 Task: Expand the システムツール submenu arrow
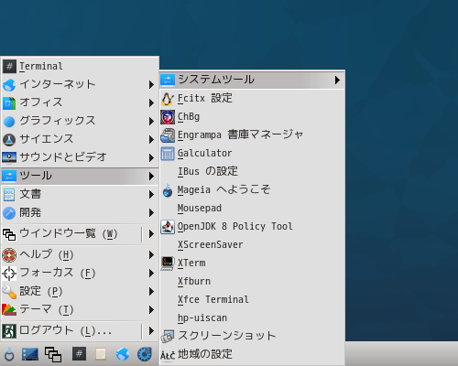[337, 80]
